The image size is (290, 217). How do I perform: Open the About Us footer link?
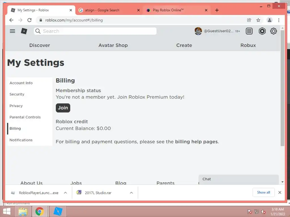[x=31, y=183]
